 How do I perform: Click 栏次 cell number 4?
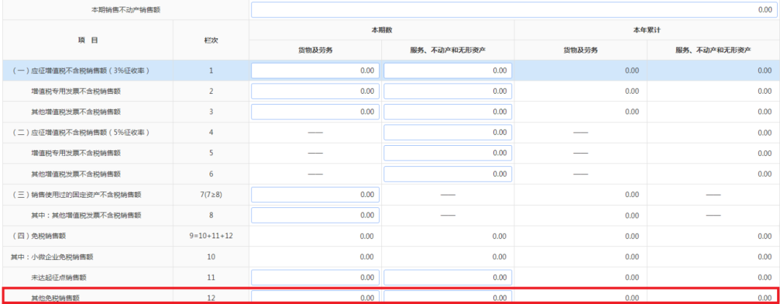pyautogui.click(x=211, y=133)
